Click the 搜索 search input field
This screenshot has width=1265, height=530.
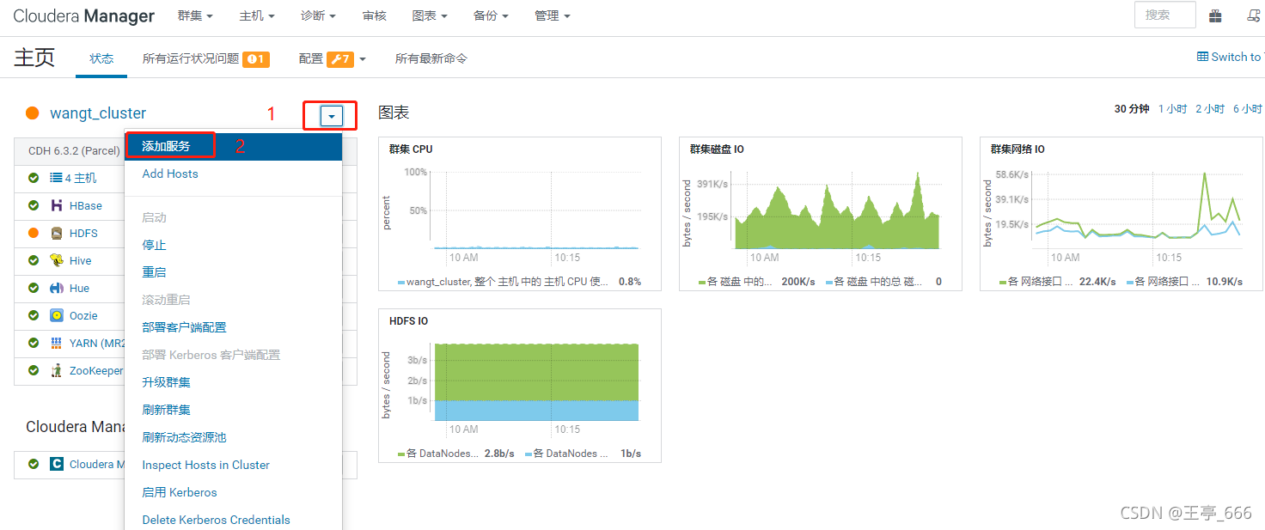tap(1164, 15)
